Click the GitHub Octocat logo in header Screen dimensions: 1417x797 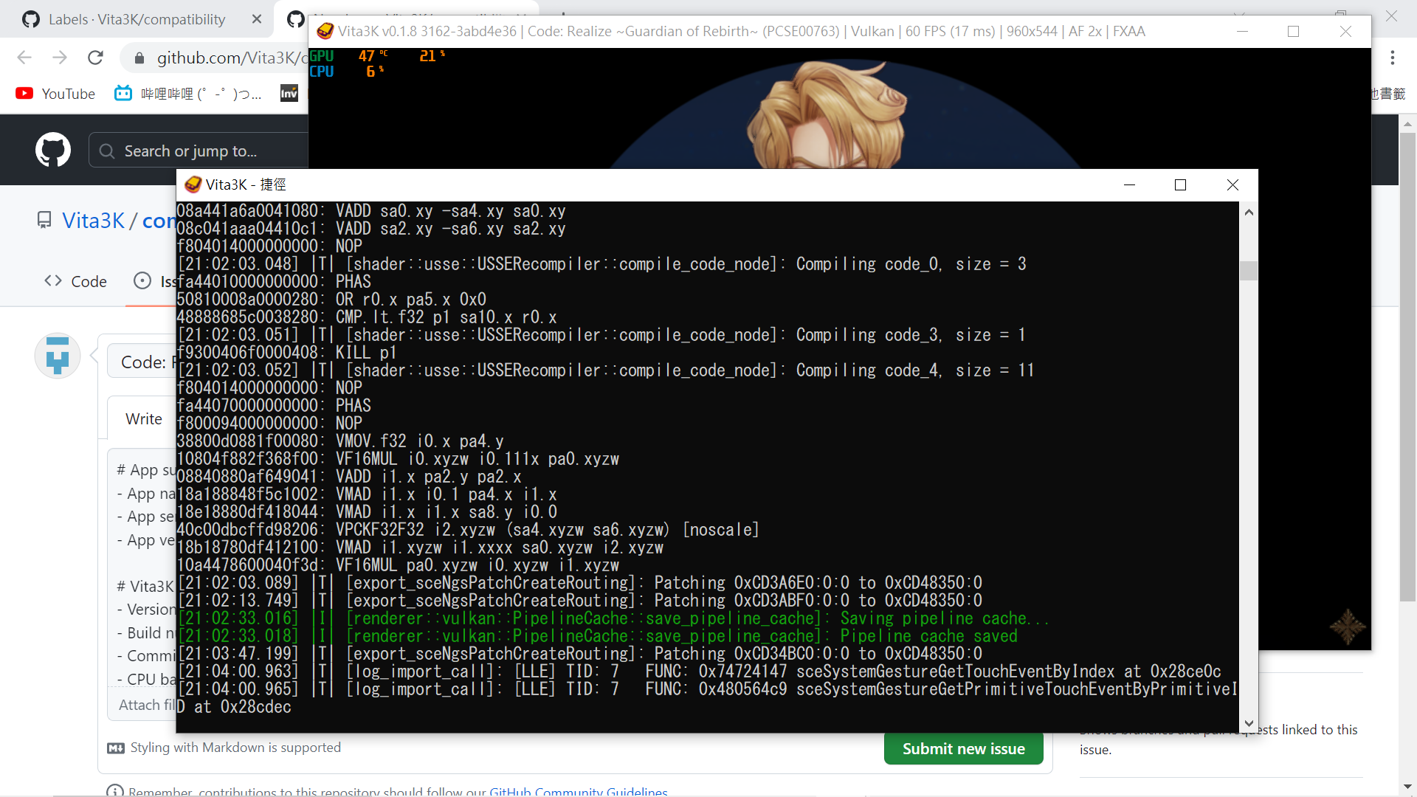[x=53, y=151]
